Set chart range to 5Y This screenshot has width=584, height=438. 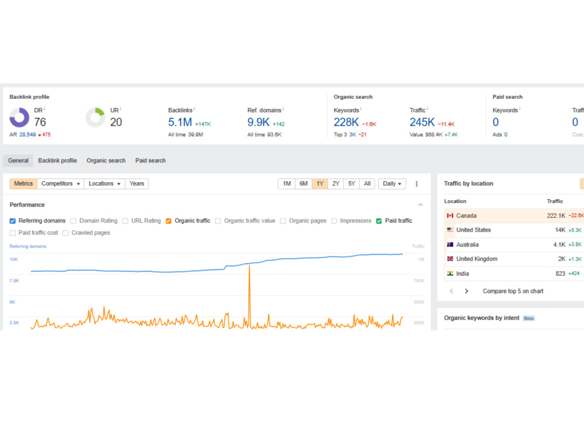(x=352, y=183)
